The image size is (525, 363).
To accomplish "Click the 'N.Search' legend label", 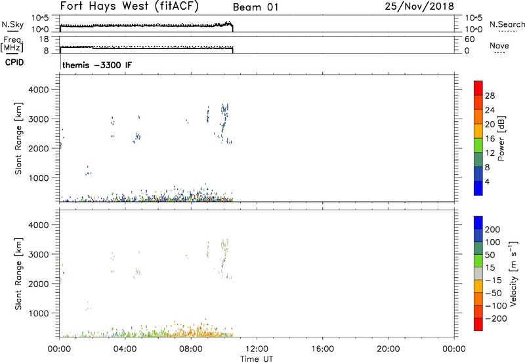I will click(507, 24).
